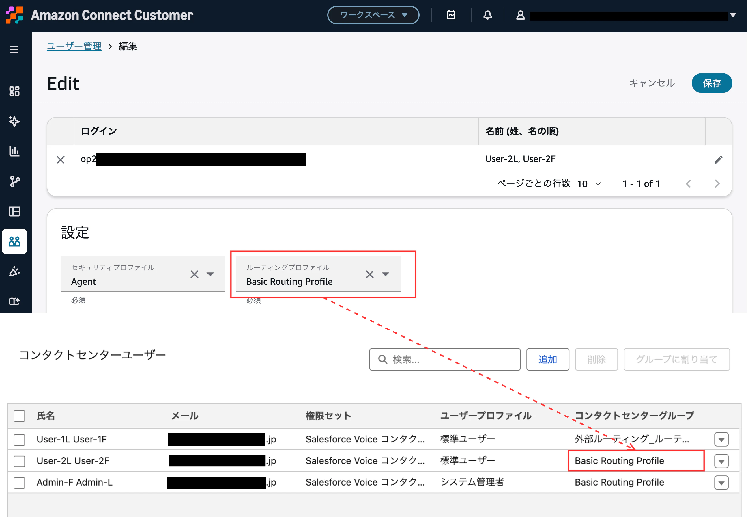Select the users management sidebar icon
Screen dimensions: 748x517
(x=14, y=241)
